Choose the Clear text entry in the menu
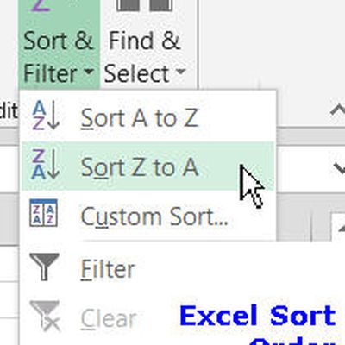 pyautogui.click(x=109, y=318)
